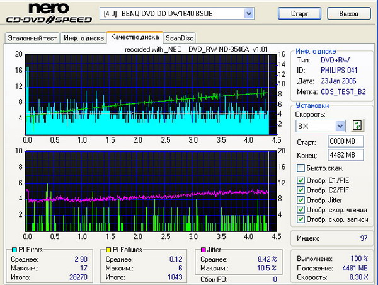Click the PI errors upper graph

[151, 95]
